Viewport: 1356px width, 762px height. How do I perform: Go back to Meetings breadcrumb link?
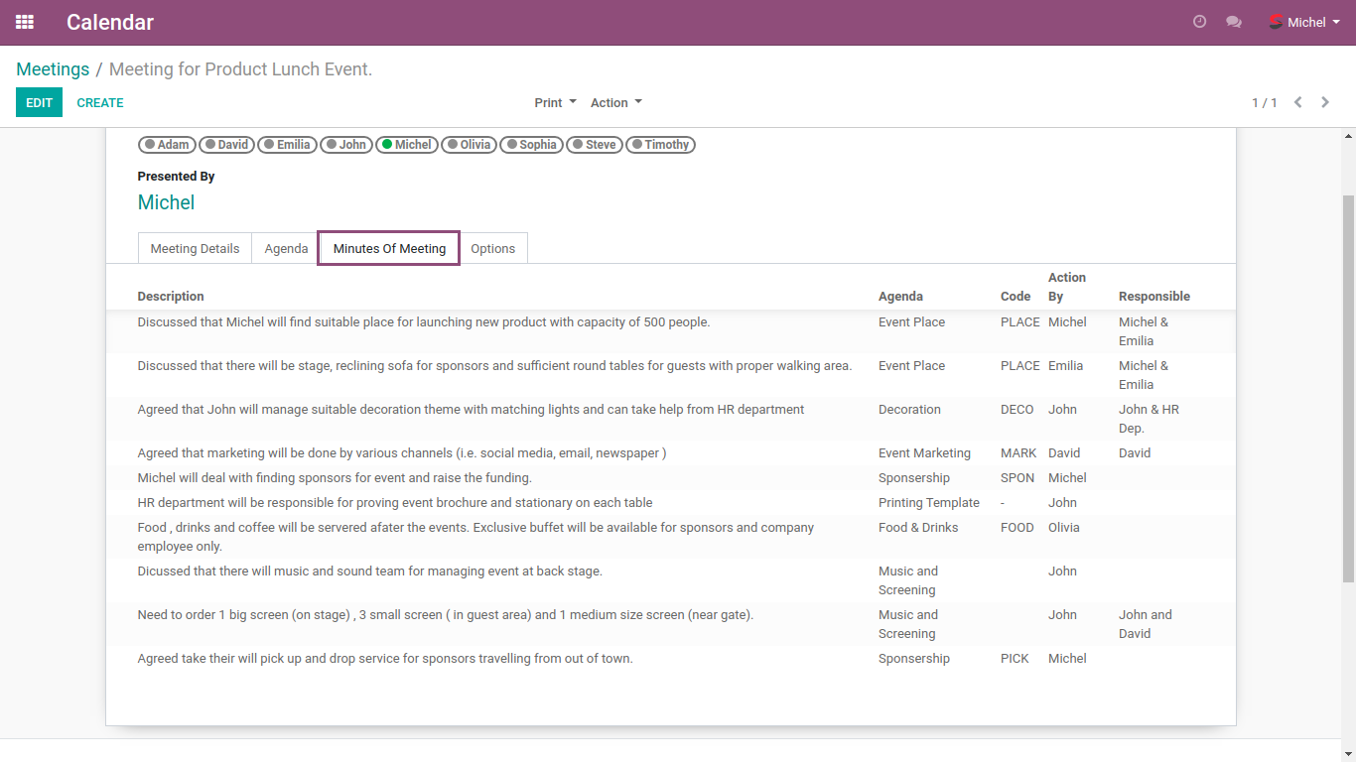click(x=53, y=69)
